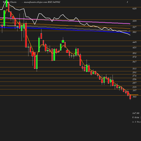
Task: Click the 274 price level label
Action: pyautogui.click(x=134, y=76)
